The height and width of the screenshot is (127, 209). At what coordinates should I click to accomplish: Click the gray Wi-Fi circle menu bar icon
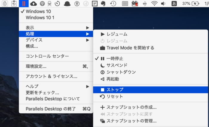tap(42, 4)
